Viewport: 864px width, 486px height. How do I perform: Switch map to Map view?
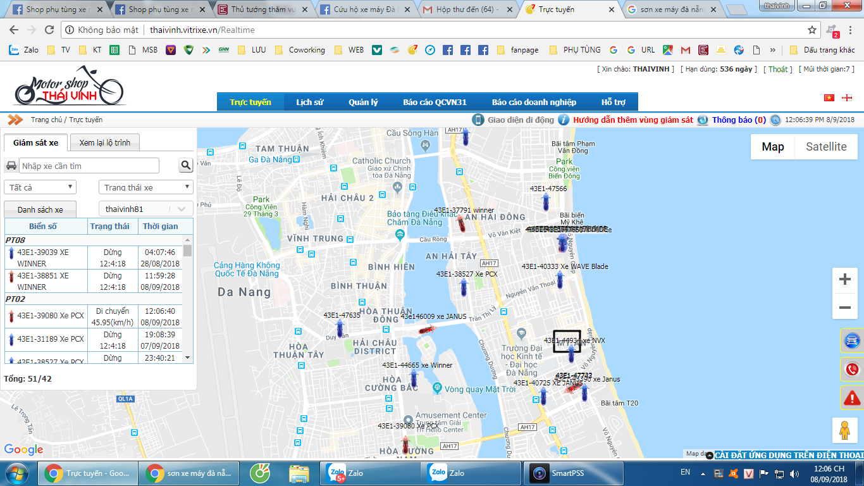pyautogui.click(x=772, y=147)
